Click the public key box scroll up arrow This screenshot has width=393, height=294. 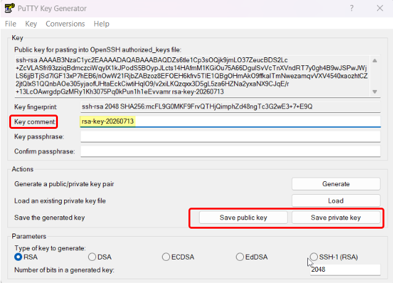(375, 60)
